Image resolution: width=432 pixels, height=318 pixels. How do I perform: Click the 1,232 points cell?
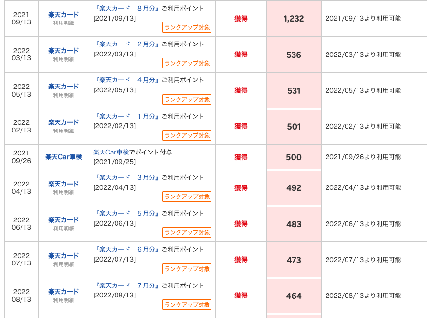tap(294, 19)
